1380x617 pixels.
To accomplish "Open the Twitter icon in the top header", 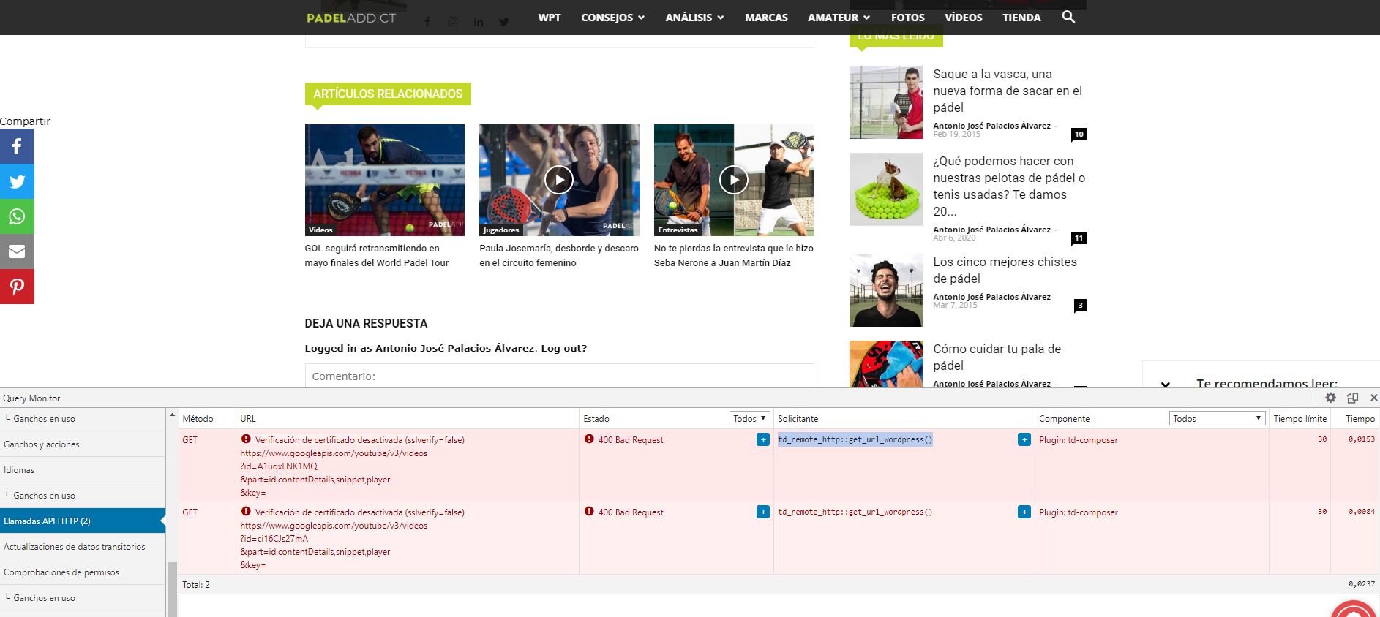I will tap(504, 22).
